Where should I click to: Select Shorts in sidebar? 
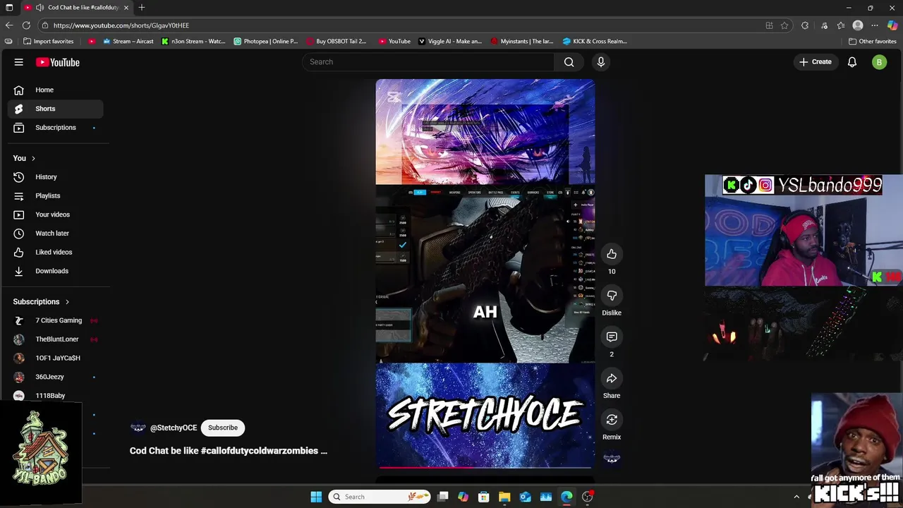[x=55, y=109]
